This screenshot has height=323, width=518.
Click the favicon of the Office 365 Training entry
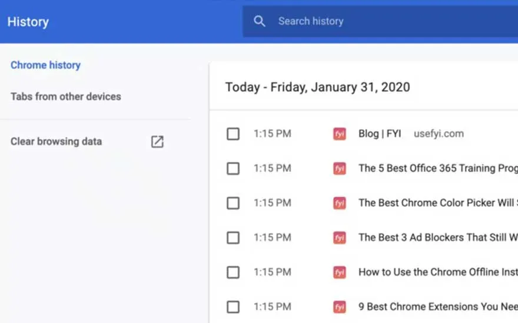[x=340, y=169]
